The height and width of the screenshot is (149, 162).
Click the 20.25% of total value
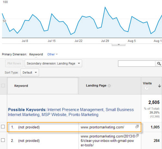[155, 112]
